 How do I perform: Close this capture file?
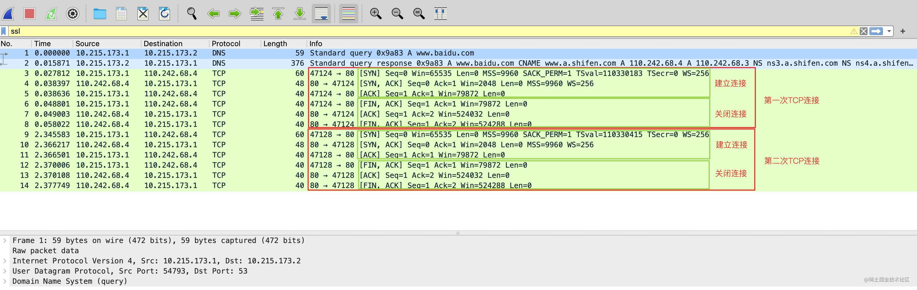(143, 14)
